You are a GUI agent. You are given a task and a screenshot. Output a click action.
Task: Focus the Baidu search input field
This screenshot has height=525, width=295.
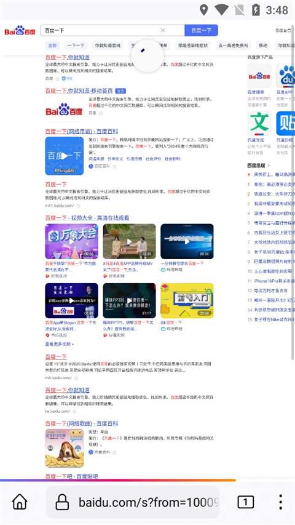[112, 30]
